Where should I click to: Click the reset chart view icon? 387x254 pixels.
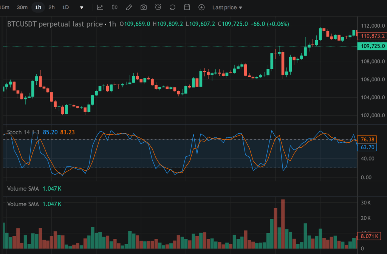pos(172,7)
